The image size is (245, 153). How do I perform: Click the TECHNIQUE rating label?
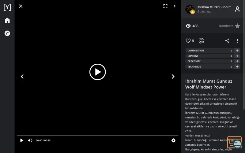point(194,67)
